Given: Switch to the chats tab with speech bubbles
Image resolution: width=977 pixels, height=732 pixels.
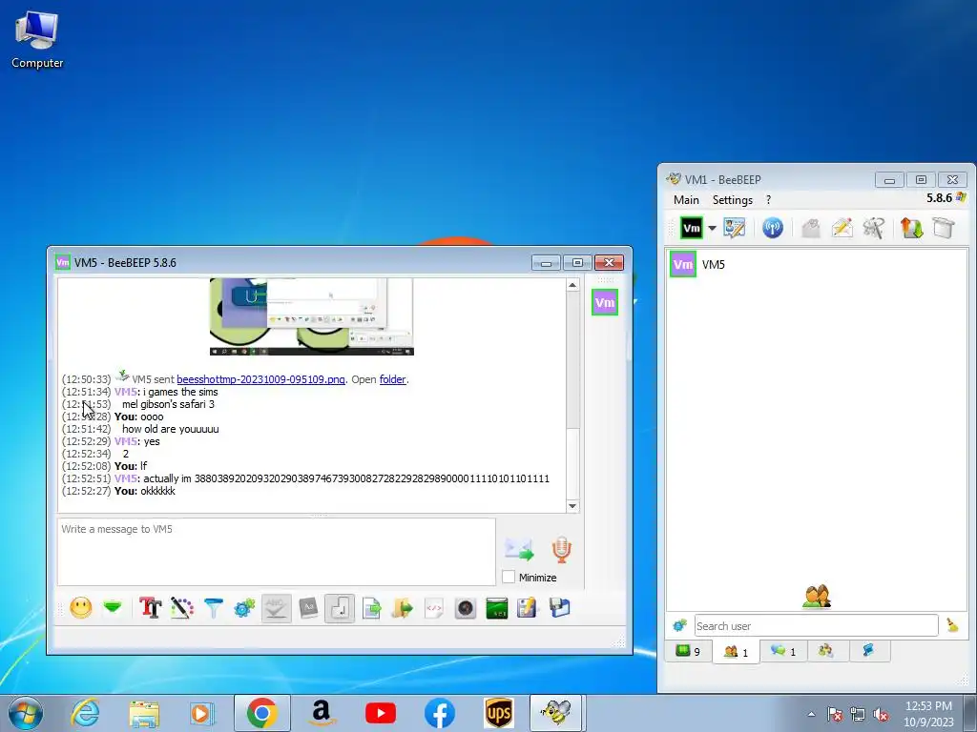Looking at the screenshot, I should click(783, 651).
